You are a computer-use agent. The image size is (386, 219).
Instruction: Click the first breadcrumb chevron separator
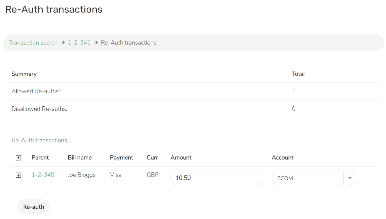63,43
